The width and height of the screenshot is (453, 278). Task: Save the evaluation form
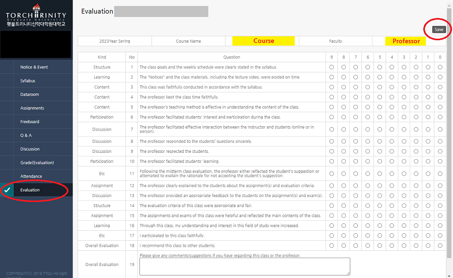pos(439,30)
